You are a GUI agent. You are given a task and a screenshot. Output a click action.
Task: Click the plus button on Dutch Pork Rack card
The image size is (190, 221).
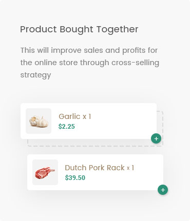click(163, 190)
